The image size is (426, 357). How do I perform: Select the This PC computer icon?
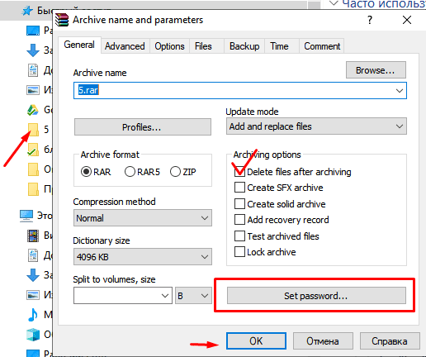pos(26,216)
